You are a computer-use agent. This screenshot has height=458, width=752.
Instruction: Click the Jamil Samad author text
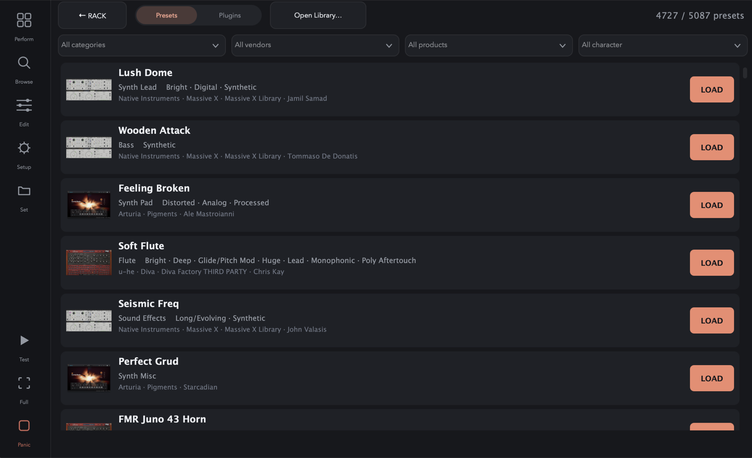pos(307,99)
